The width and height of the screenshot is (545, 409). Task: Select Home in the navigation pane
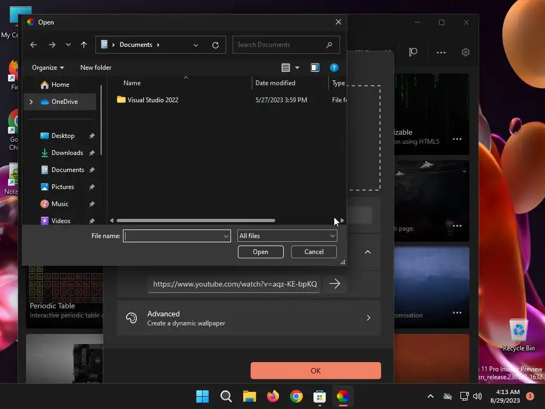(60, 85)
